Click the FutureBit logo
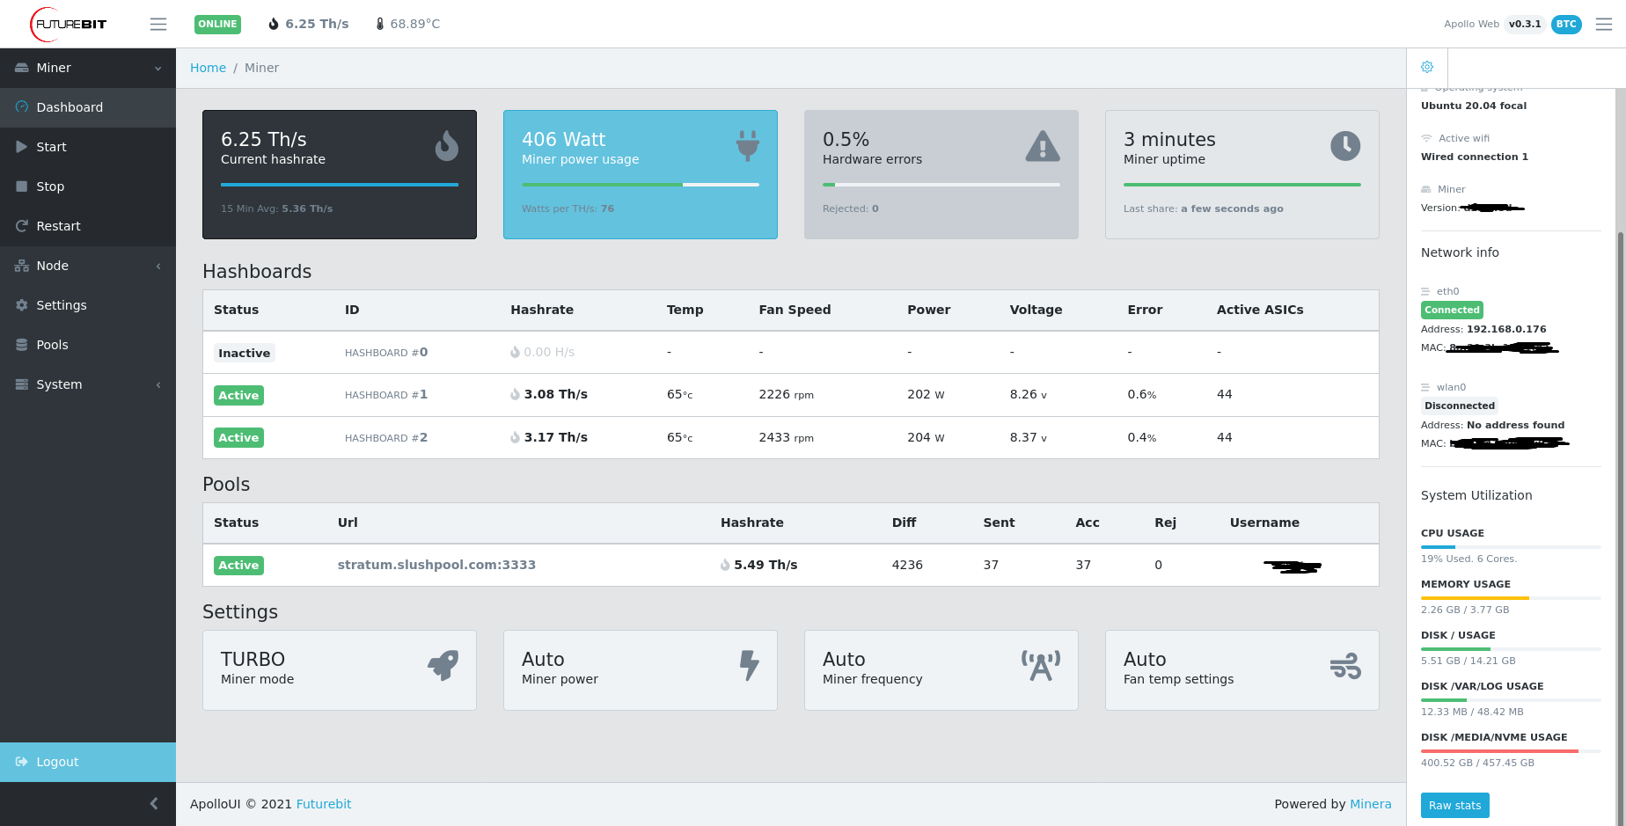 69,24
